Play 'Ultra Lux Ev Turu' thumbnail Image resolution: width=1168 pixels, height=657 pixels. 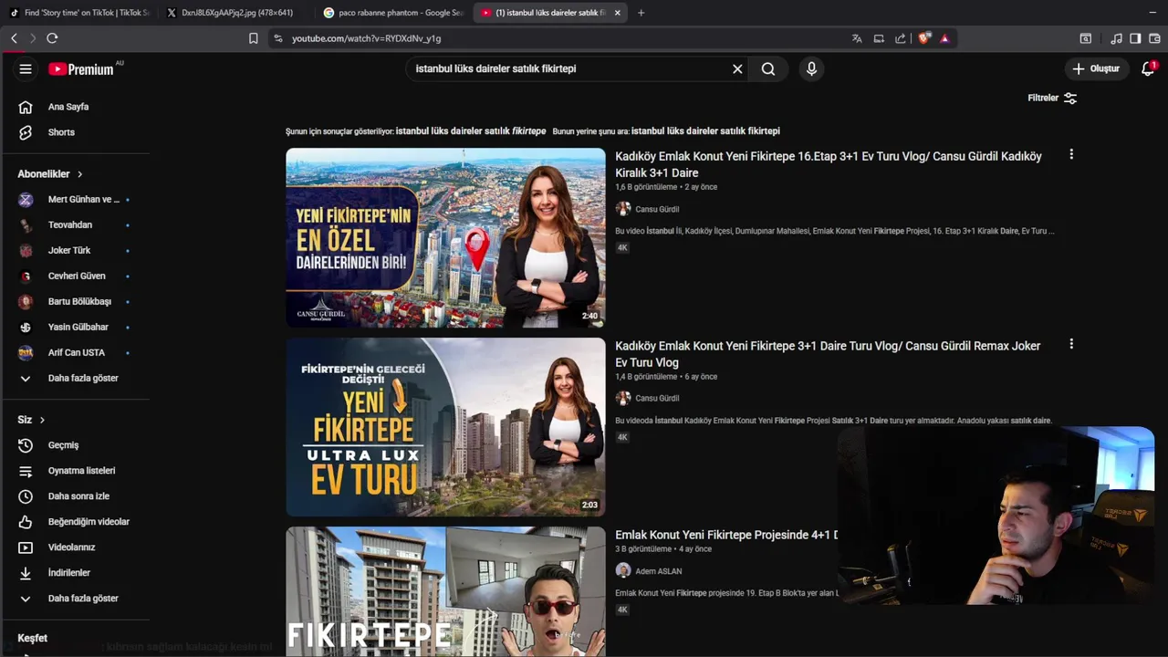(x=445, y=427)
